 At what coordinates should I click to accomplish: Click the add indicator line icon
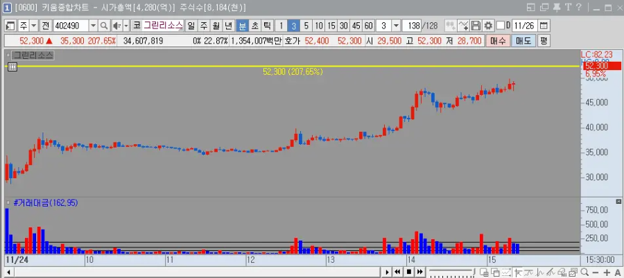click(463, 26)
